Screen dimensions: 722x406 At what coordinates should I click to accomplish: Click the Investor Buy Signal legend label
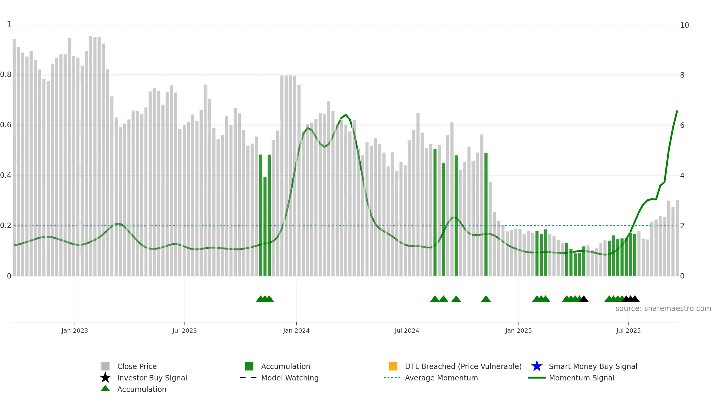tap(152, 378)
